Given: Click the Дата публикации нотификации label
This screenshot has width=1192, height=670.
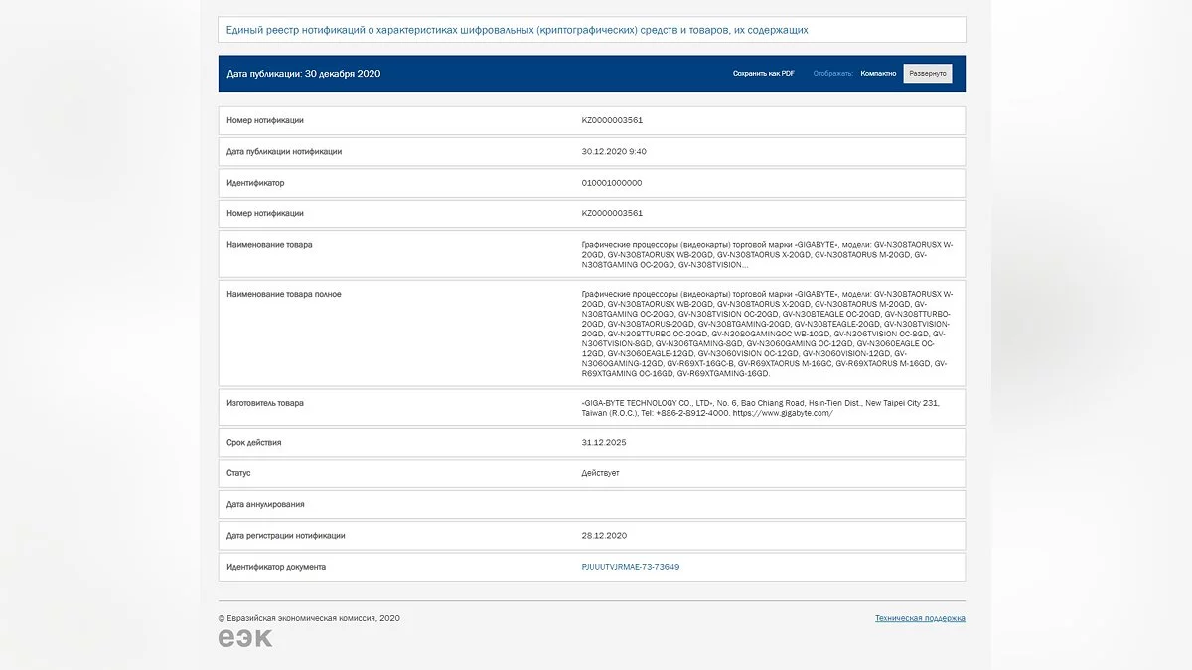Looking at the screenshot, I should click(284, 151).
